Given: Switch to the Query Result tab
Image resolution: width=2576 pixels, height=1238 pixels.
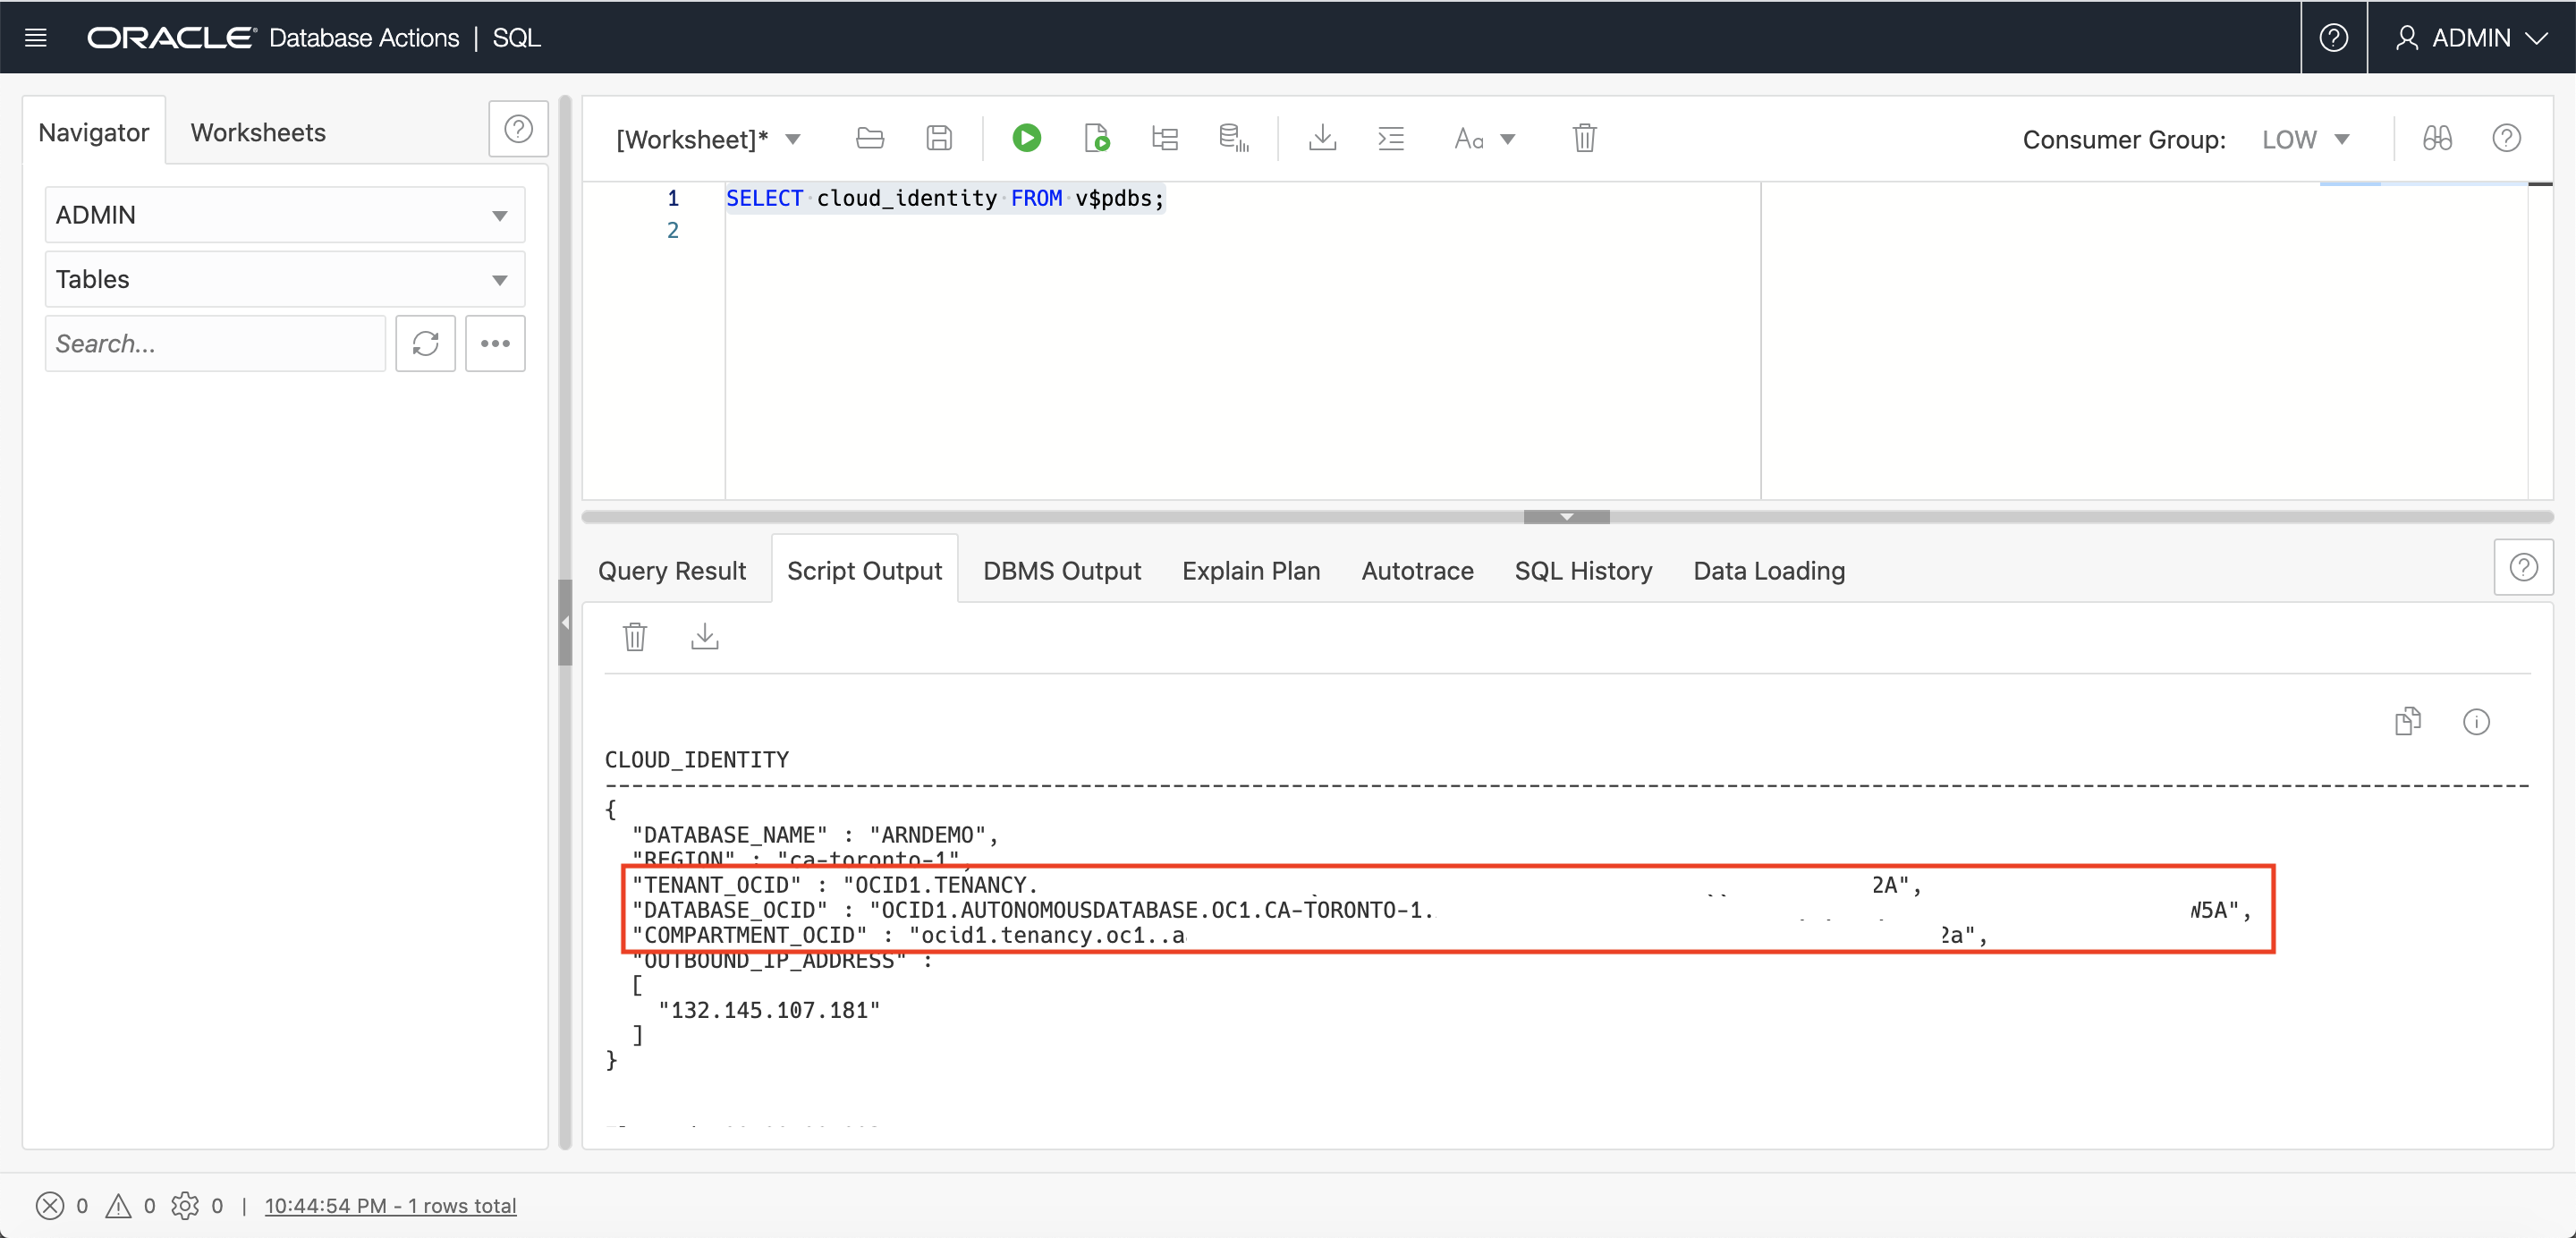Looking at the screenshot, I should coord(671,570).
